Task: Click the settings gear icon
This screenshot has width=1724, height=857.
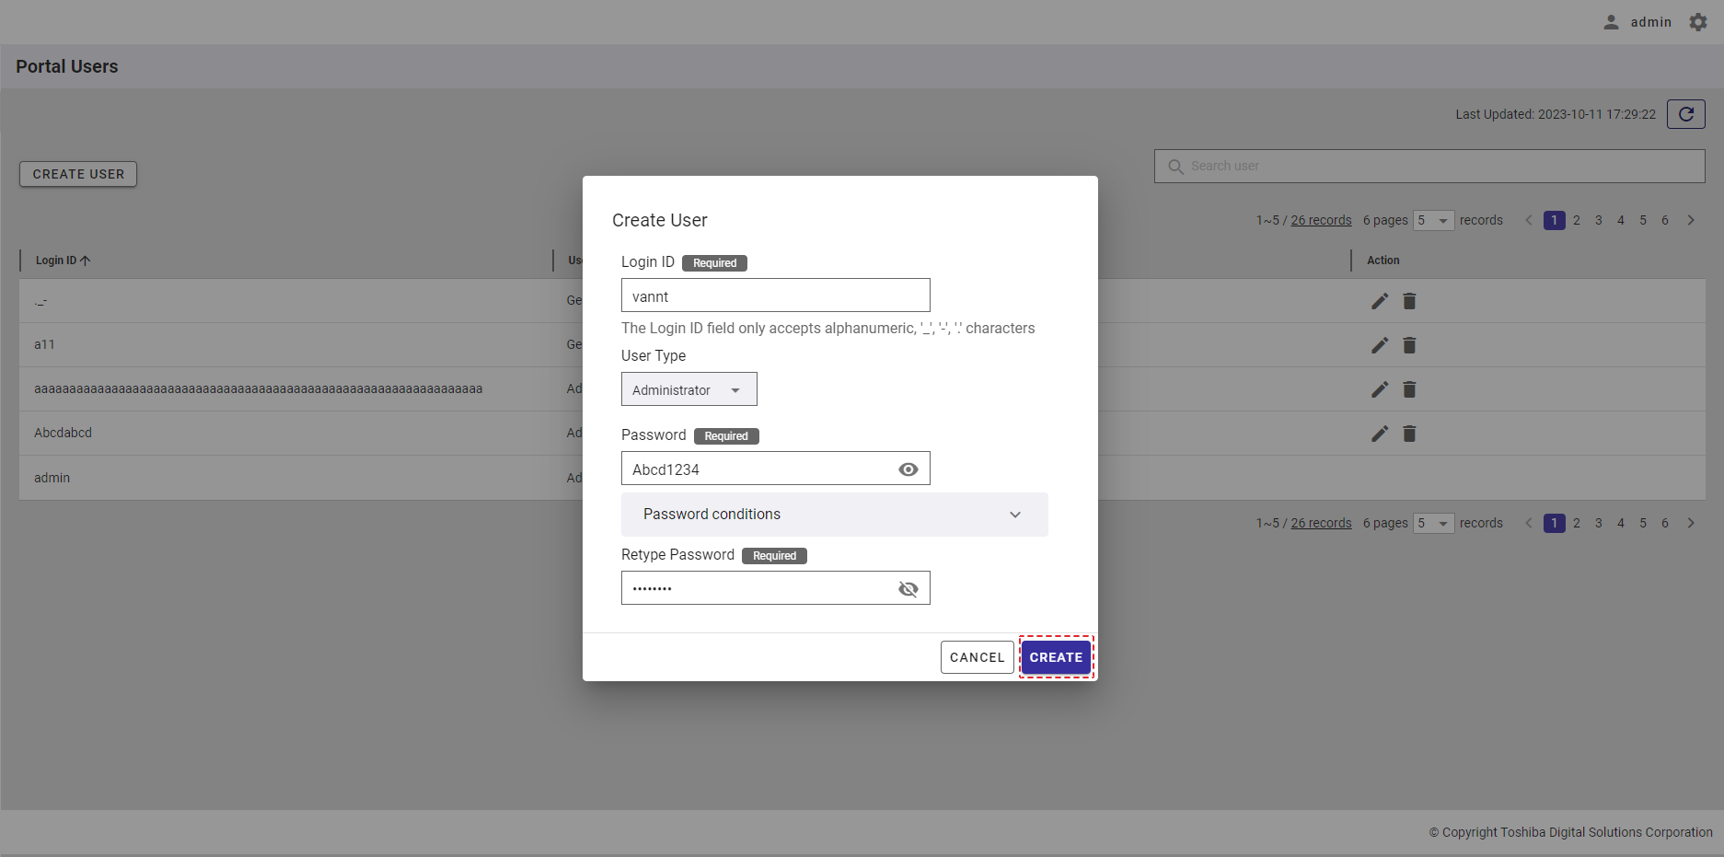Action: [x=1698, y=22]
